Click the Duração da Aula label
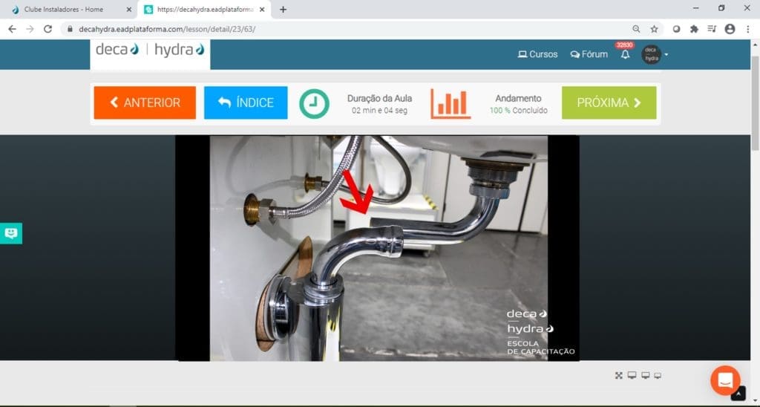 tap(379, 98)
